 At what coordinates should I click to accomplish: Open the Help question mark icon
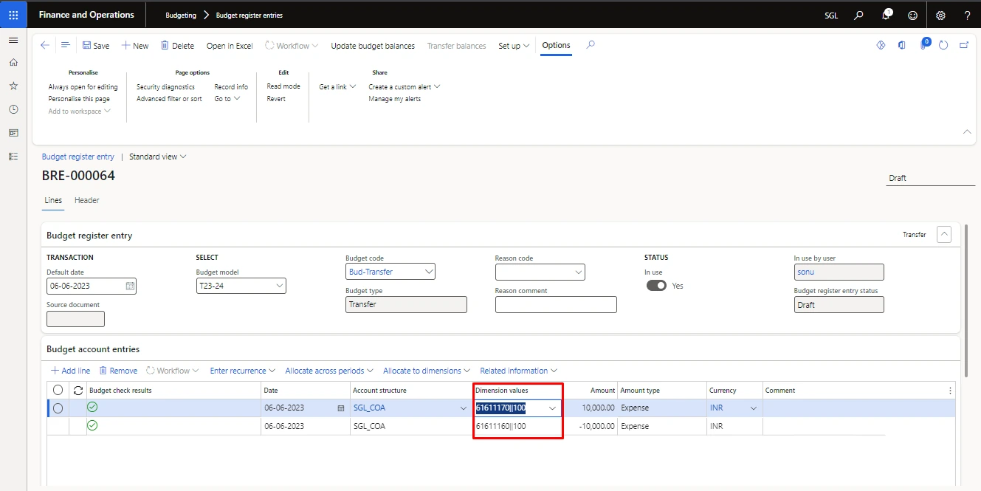[x=968, y=15]
